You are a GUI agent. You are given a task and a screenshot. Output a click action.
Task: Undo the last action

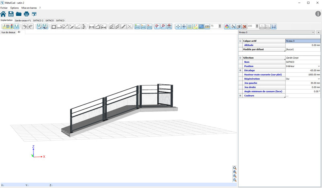click(25, 27)
